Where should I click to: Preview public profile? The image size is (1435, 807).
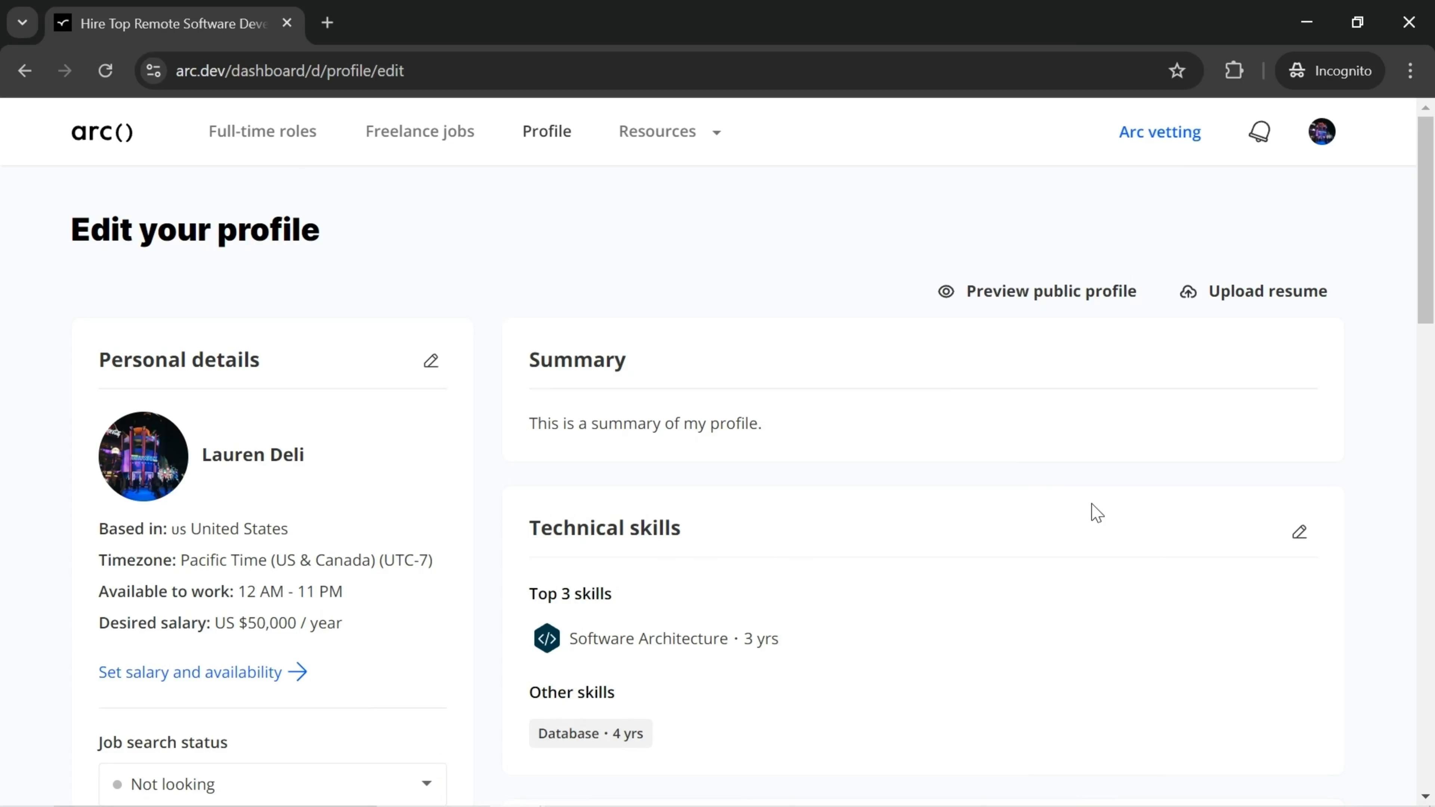1037,291
